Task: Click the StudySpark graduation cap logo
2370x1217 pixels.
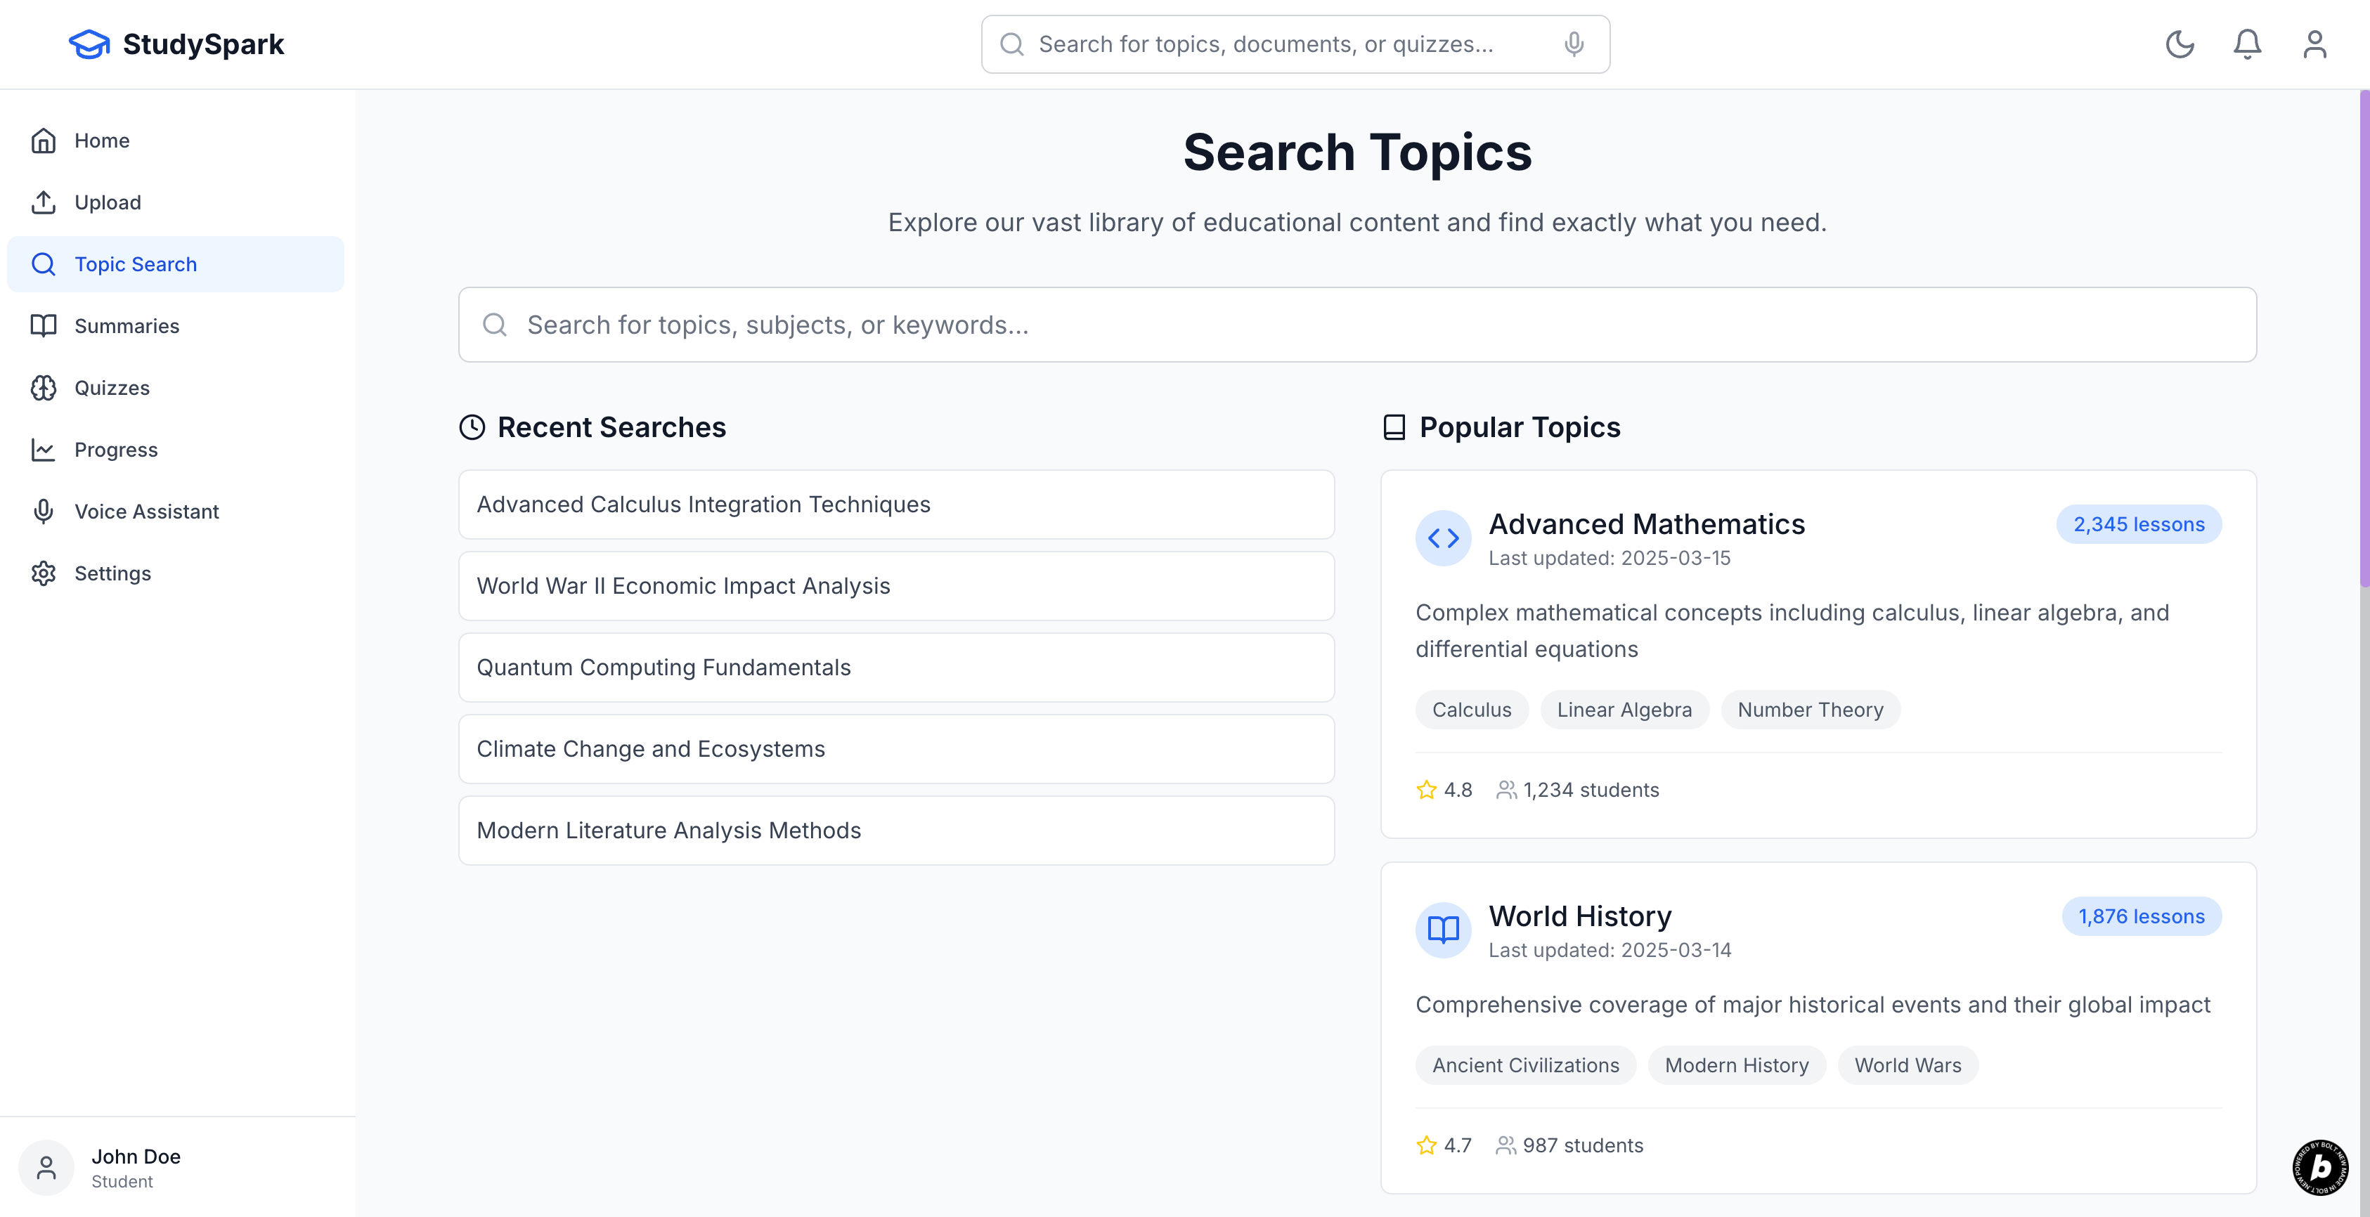Action: pos(89,44)
